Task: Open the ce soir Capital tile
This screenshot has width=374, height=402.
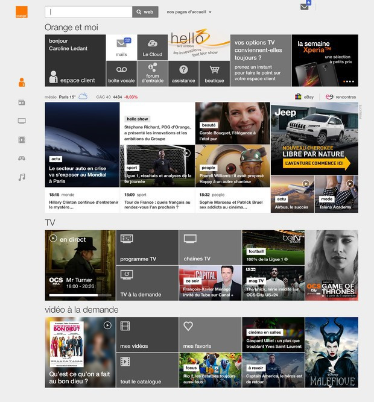Action: point(210,283)
